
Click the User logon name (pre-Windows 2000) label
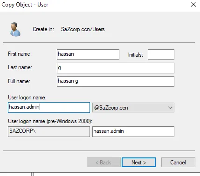pos(50,121)
